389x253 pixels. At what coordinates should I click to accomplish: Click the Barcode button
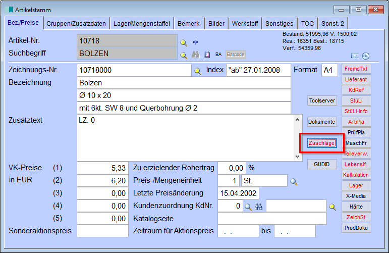pyautogui.click(x=236, y=55)
